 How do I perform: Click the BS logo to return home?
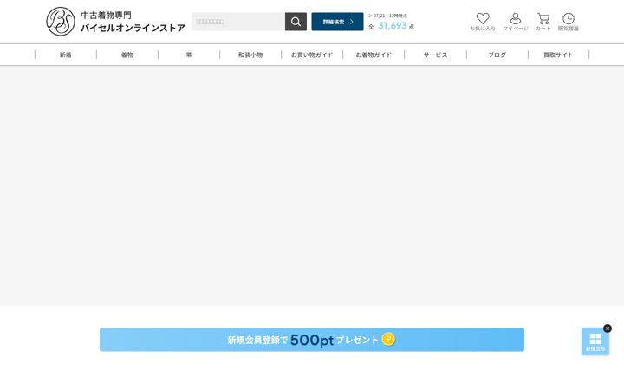(x=61, y=22)
